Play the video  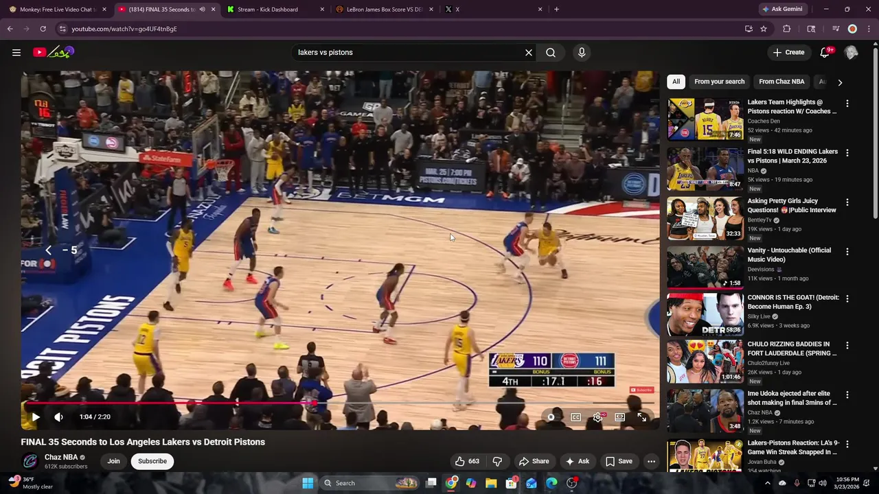(x=36, y=416)
